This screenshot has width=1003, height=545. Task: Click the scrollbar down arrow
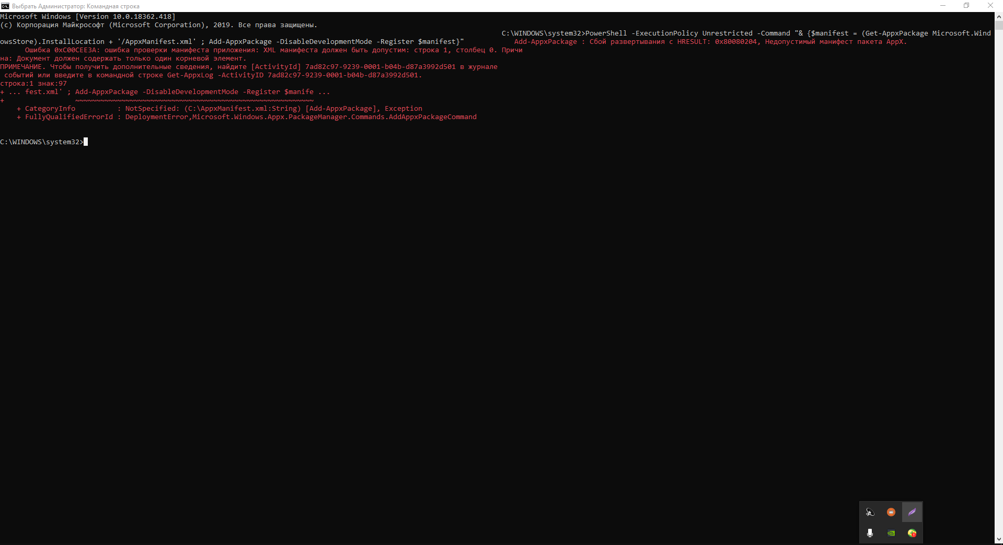coord(999,540)
